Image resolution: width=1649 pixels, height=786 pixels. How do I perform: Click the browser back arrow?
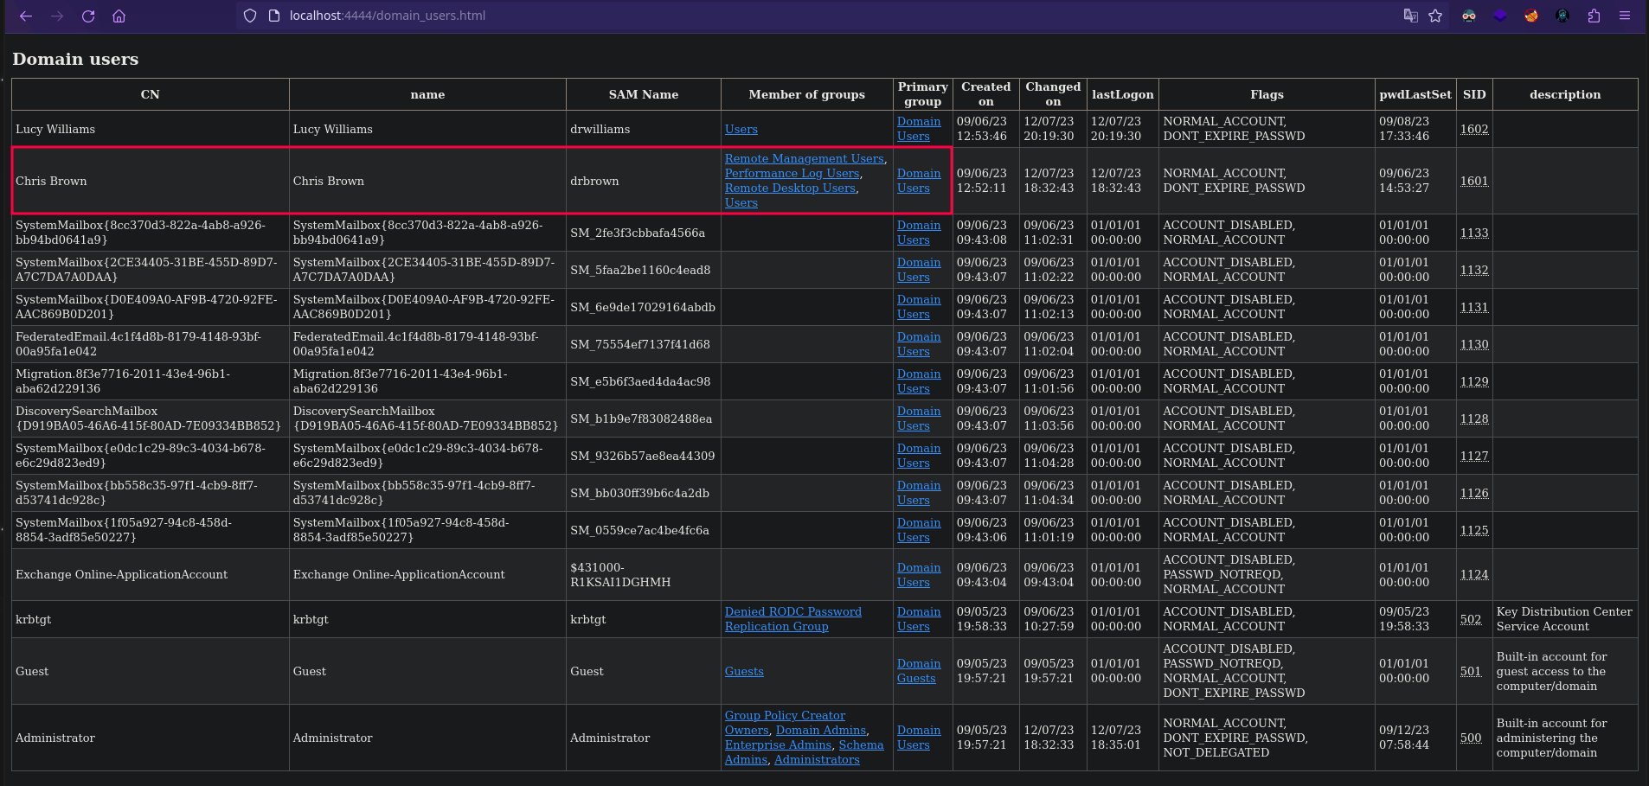26,16
